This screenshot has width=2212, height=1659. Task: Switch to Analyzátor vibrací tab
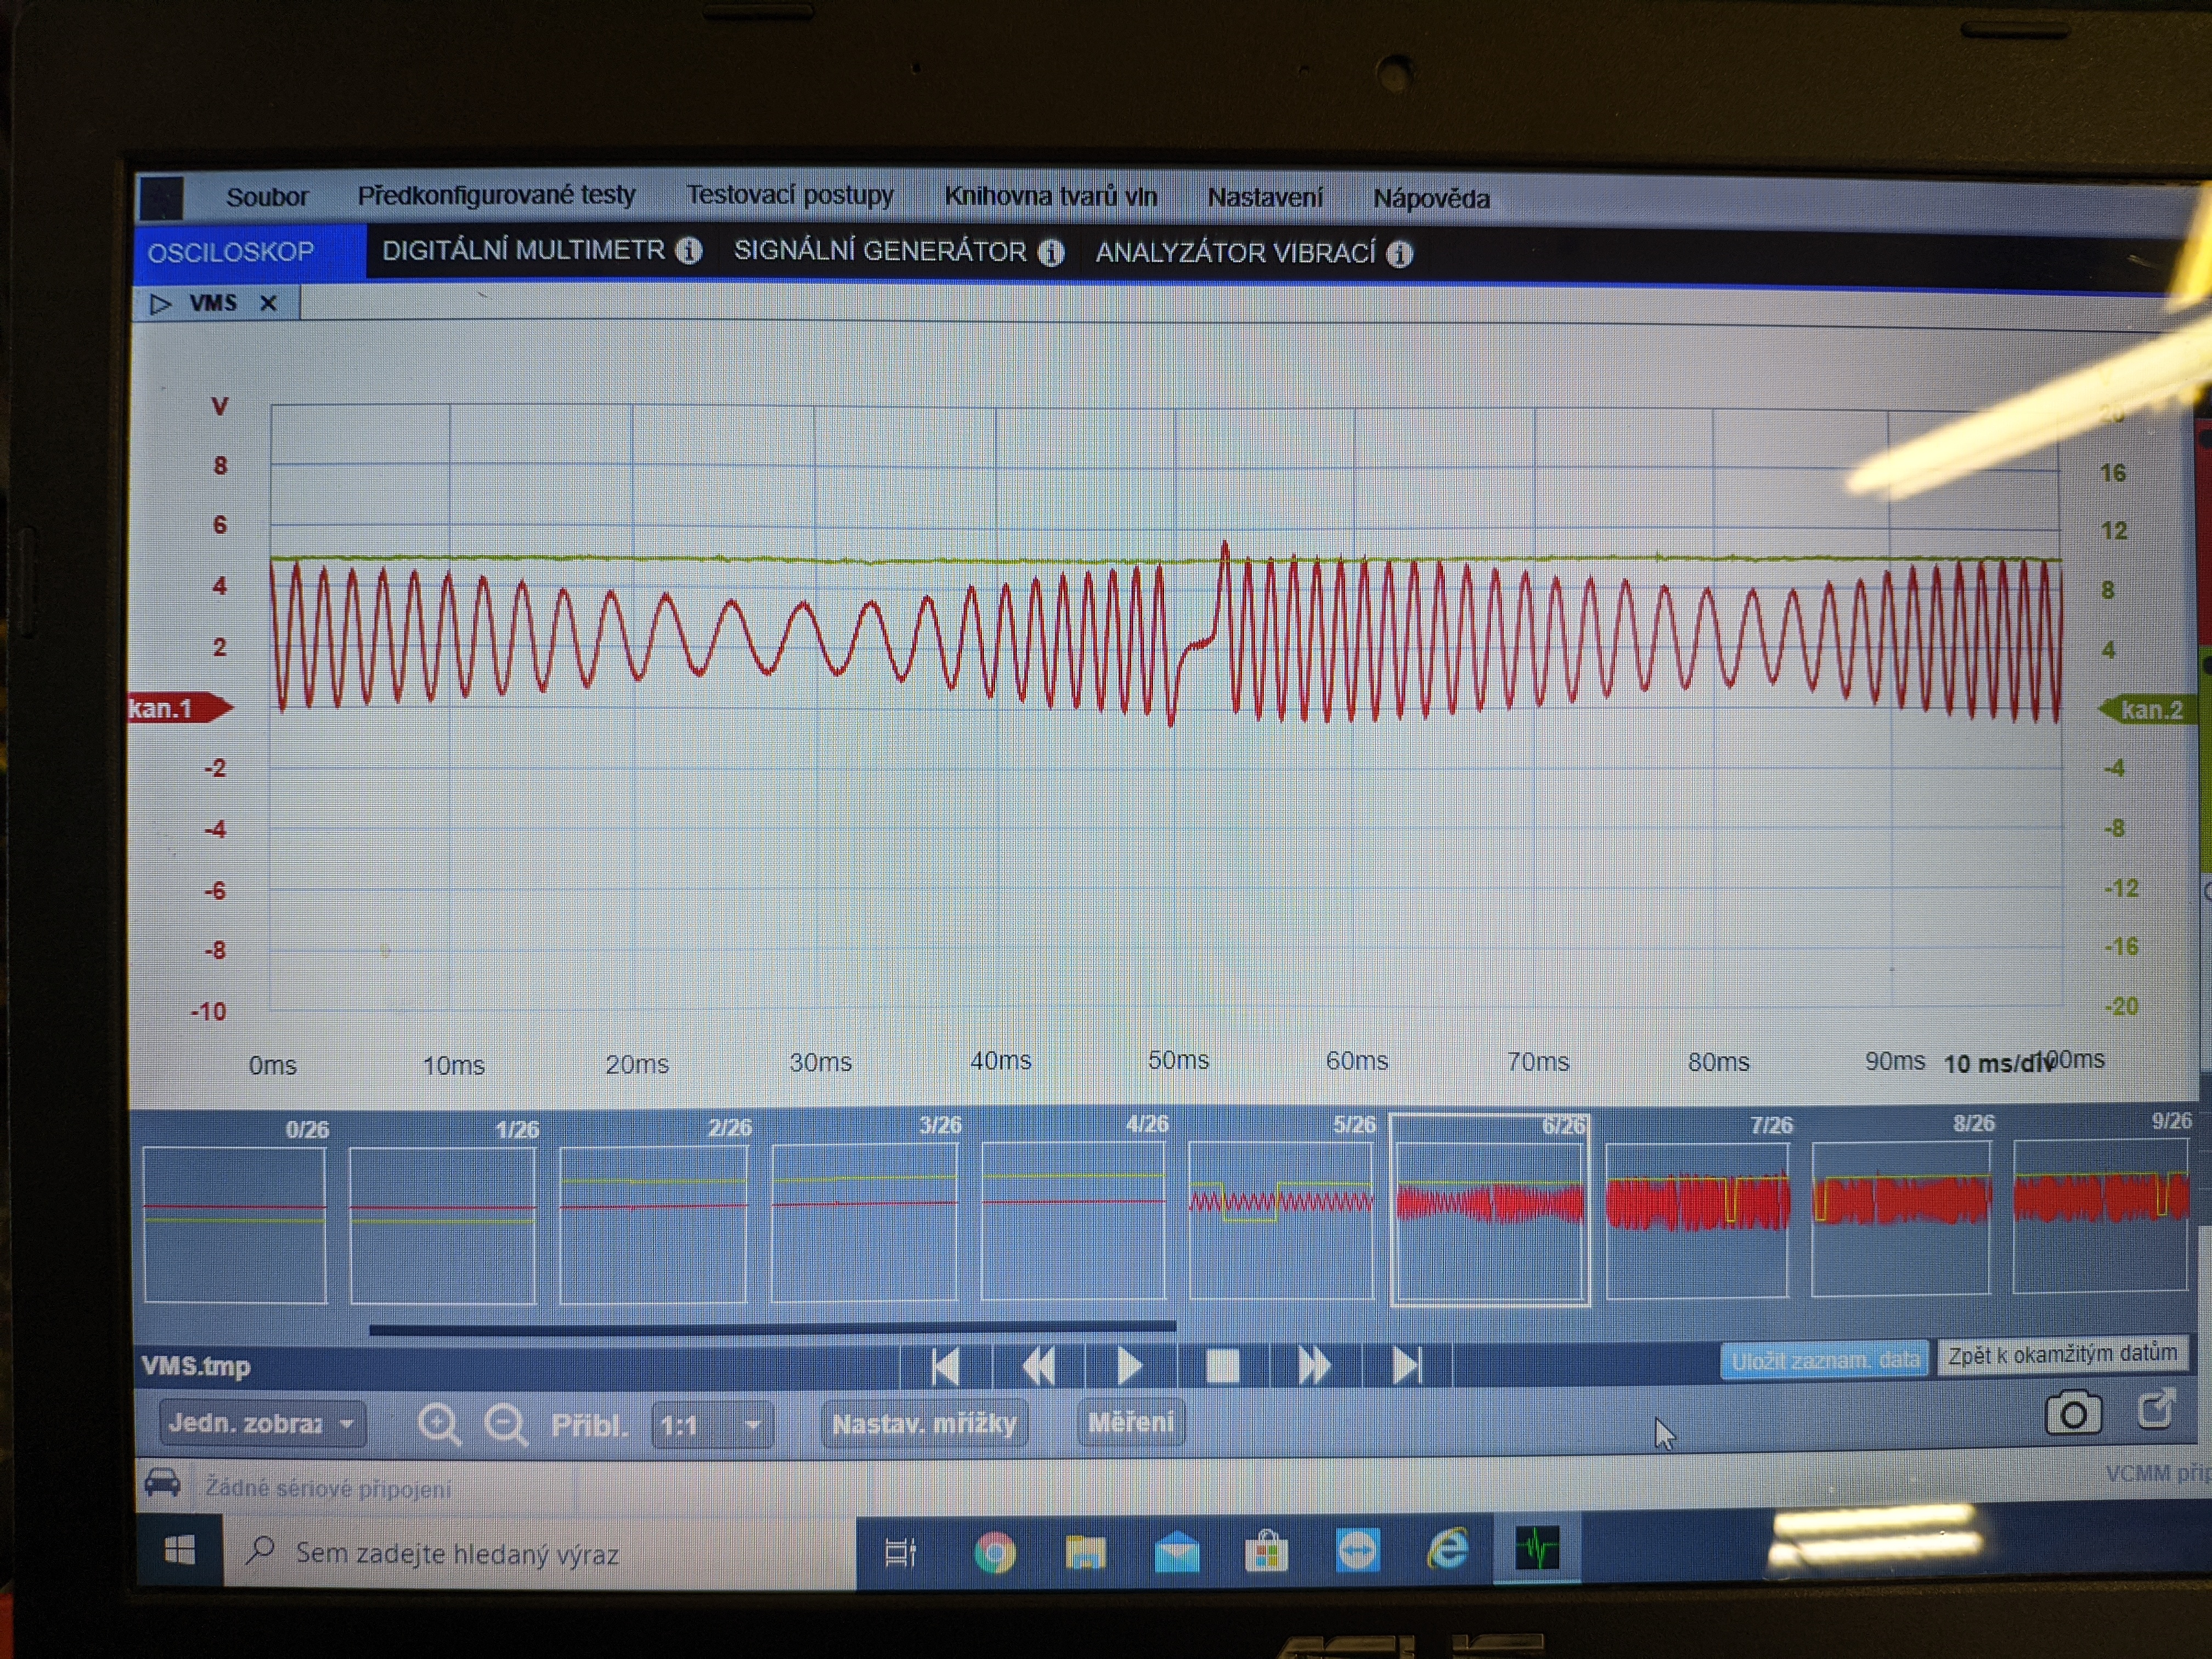1235,253
